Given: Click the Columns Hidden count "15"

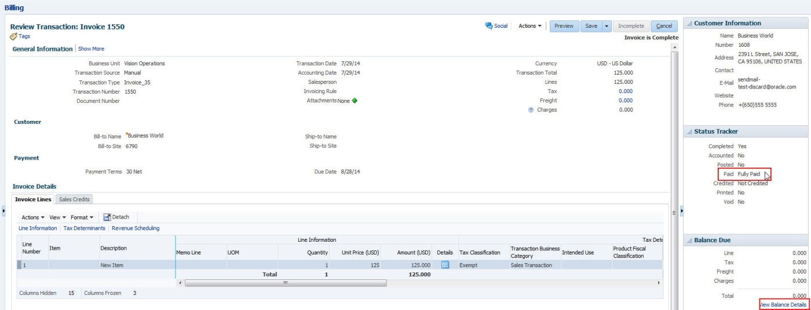Looking at the screenshot, I should click(x=71, y=293).
